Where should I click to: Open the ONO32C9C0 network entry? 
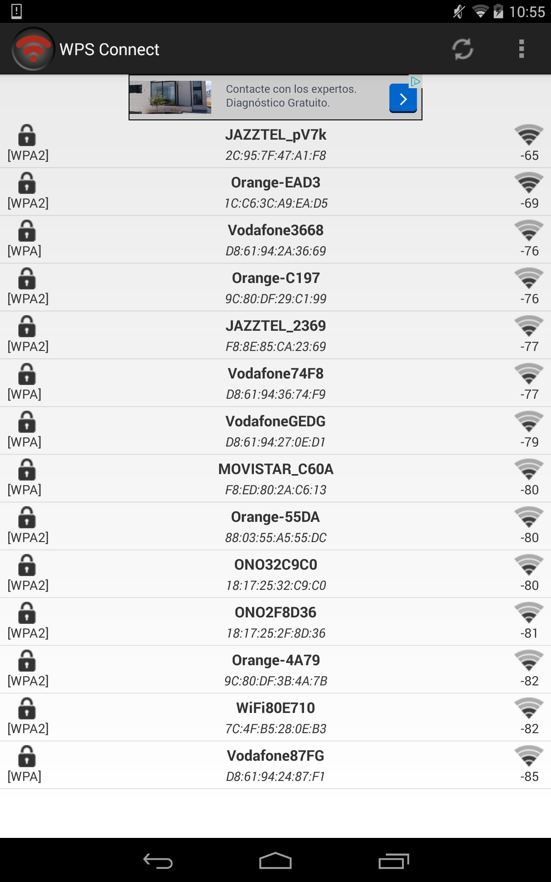coord(275,574)
